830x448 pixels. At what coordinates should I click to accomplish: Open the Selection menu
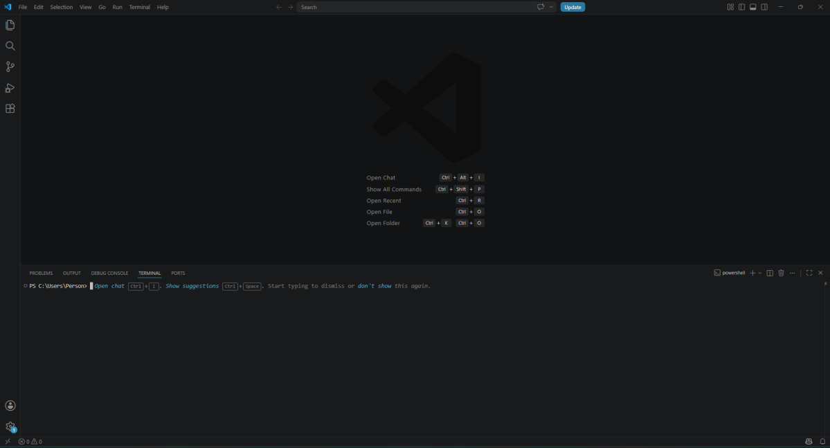click(x=62, y=7)
